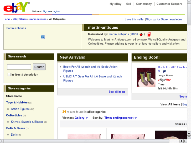Open Dolls & Bears category
Screen dimensions: 191x143
point(16,128)
